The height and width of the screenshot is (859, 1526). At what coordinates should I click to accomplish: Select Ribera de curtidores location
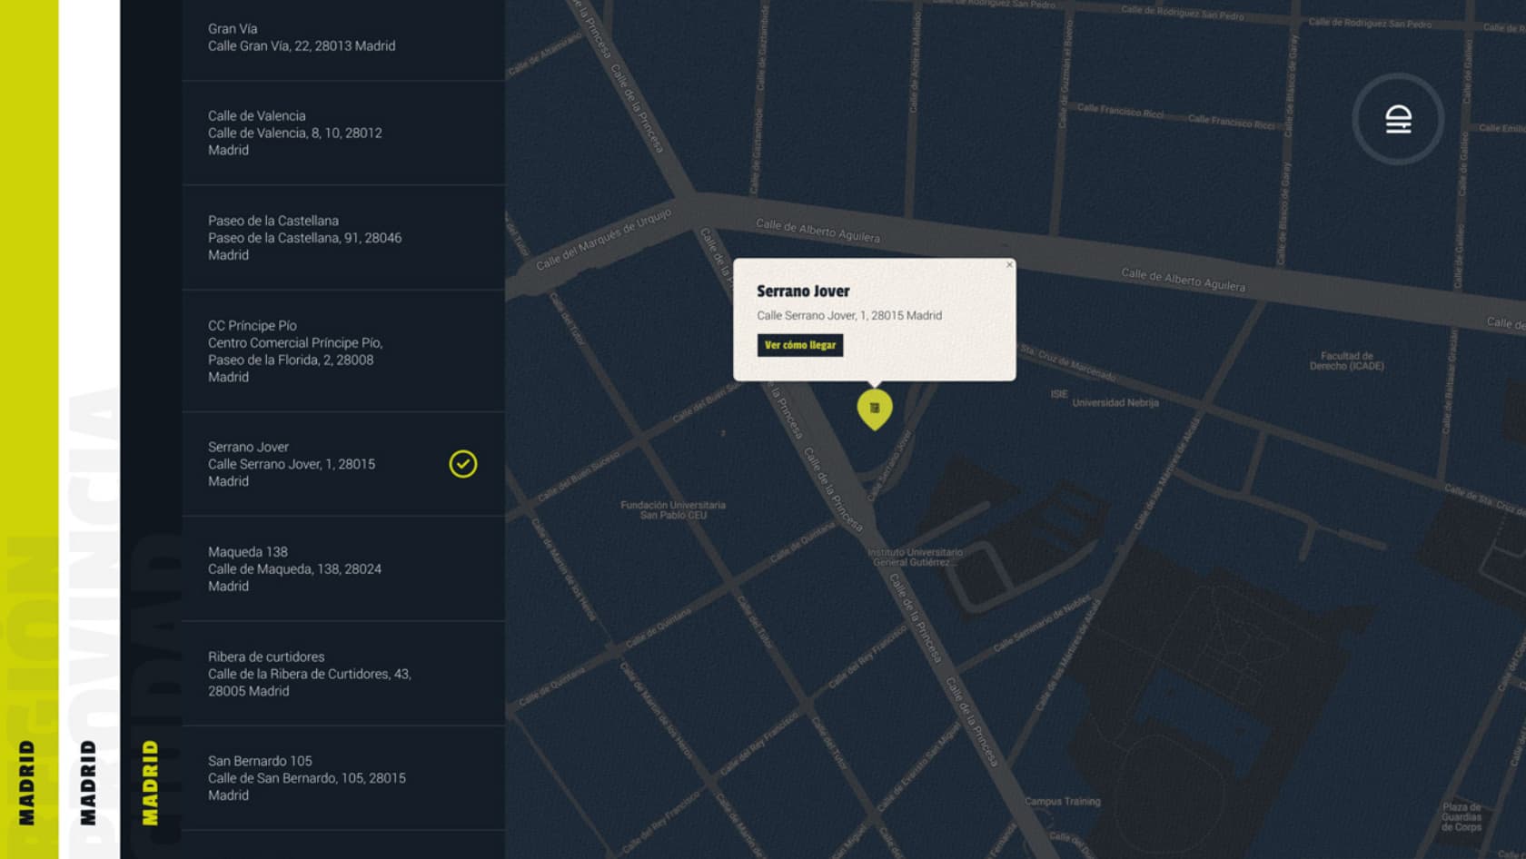click(x=342, y=673)
